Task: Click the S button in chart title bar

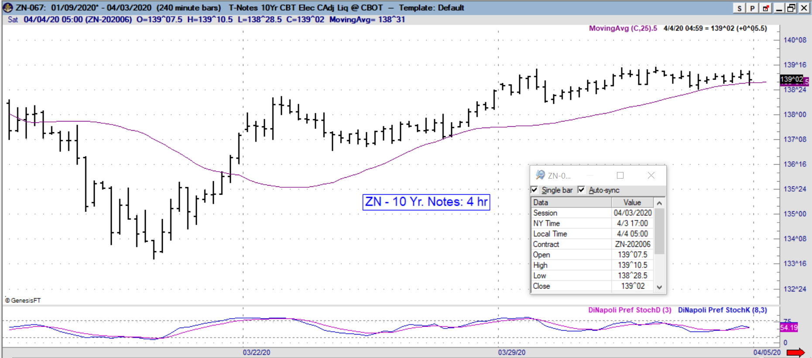Action: click(739, 8)
